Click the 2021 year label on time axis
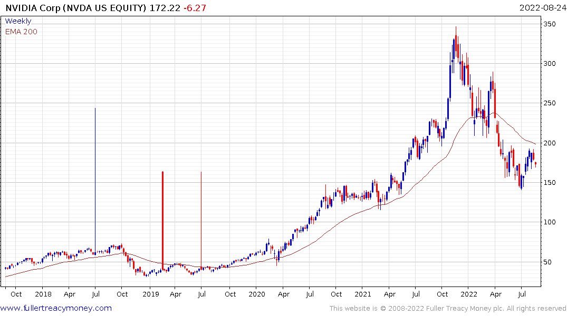Viewport: 567px width, 316px height. (x=363, y=294)
